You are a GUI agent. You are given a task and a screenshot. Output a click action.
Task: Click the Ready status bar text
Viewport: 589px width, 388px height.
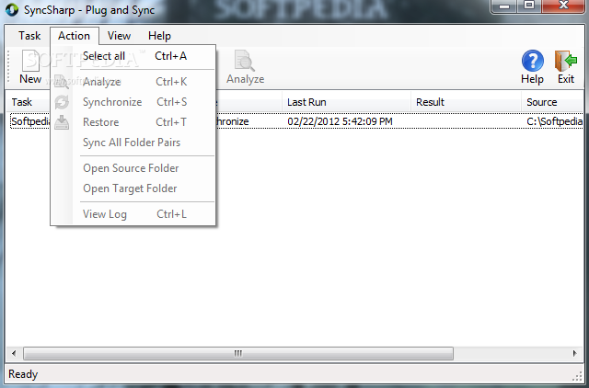click(23, 374)
